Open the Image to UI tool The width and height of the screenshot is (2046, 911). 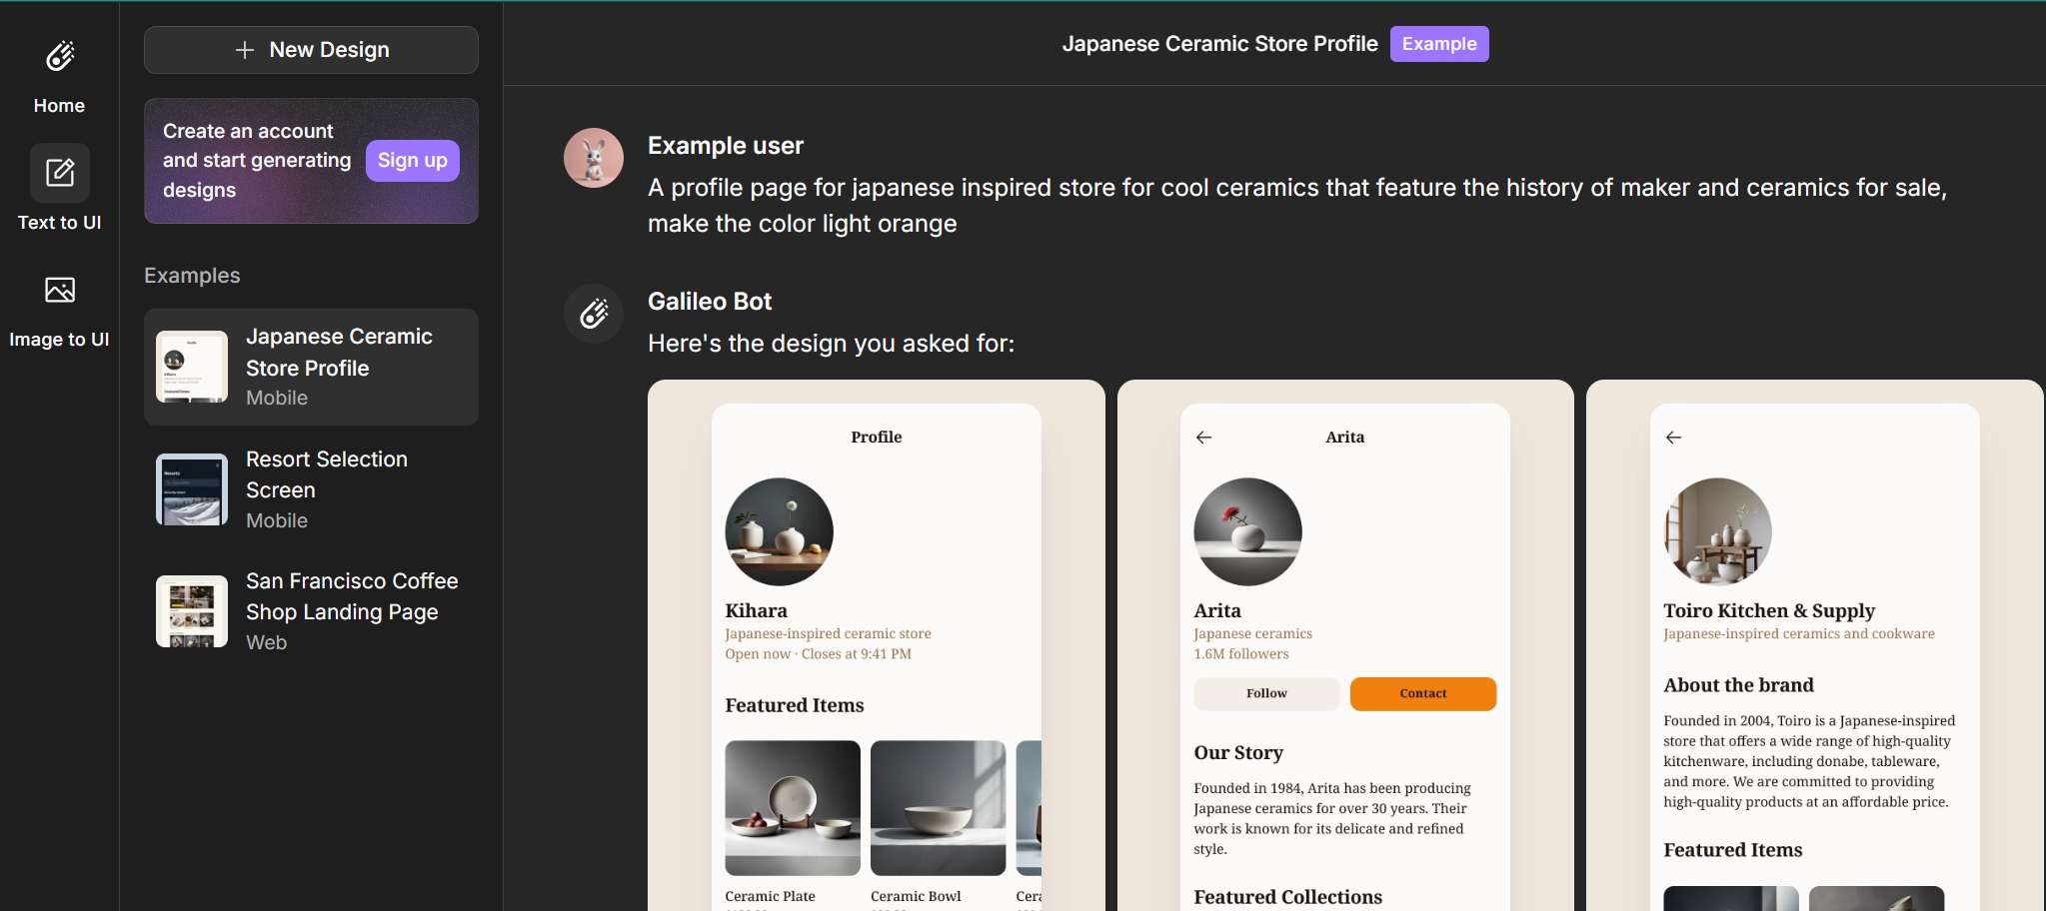[60, 291]
